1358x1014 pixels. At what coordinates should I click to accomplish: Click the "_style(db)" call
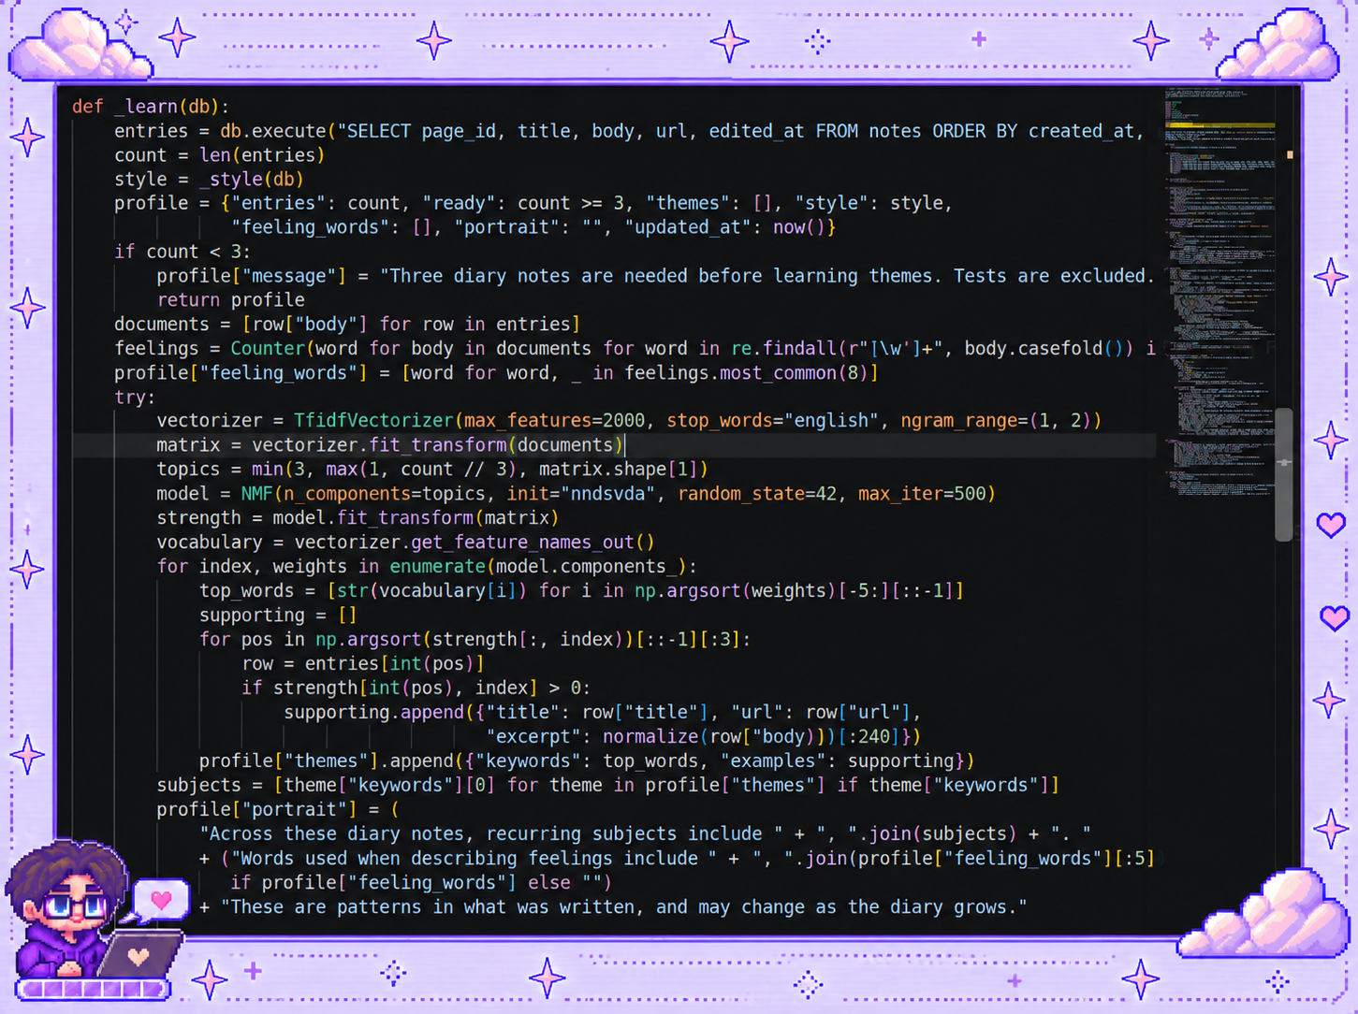click(252, 180)
